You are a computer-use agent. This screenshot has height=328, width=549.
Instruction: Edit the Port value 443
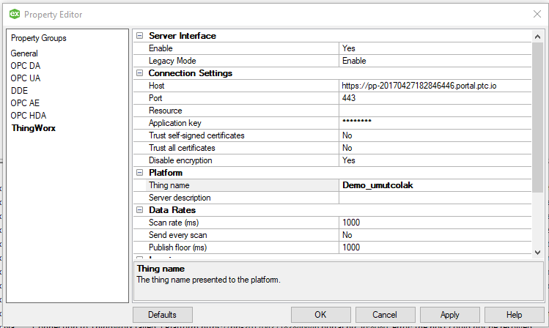tap(435, 98)
